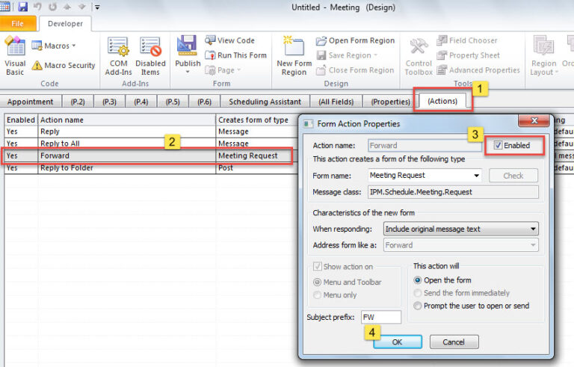The width and height of the screenshot is (574, 367).
Task: Switch to the (P.5) page tab
Action: pyautogui.click(x=173, y=102)
